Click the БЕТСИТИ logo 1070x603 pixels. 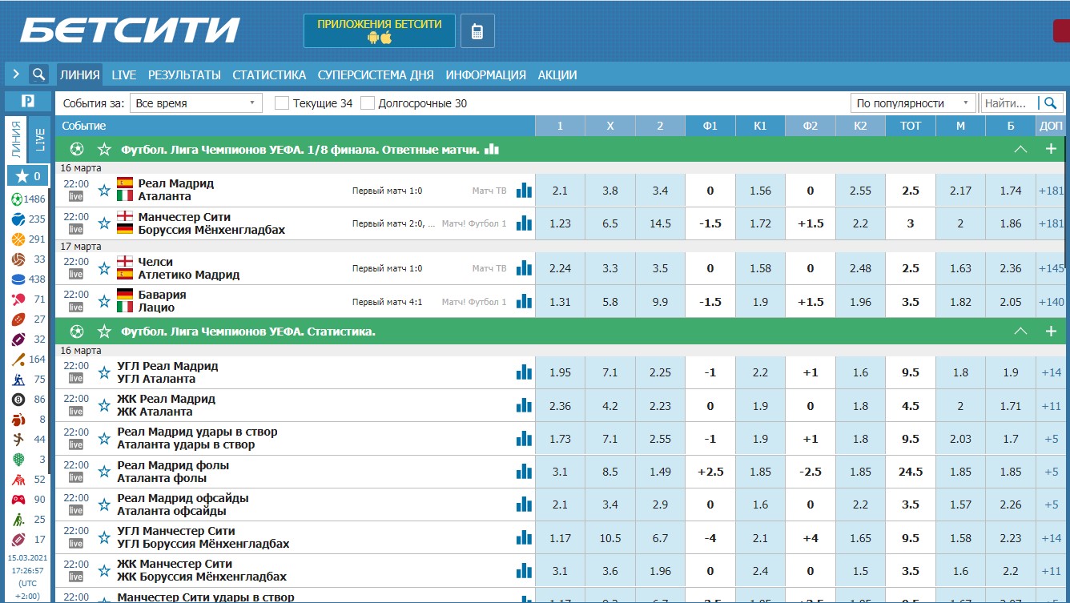pos(130,30)
